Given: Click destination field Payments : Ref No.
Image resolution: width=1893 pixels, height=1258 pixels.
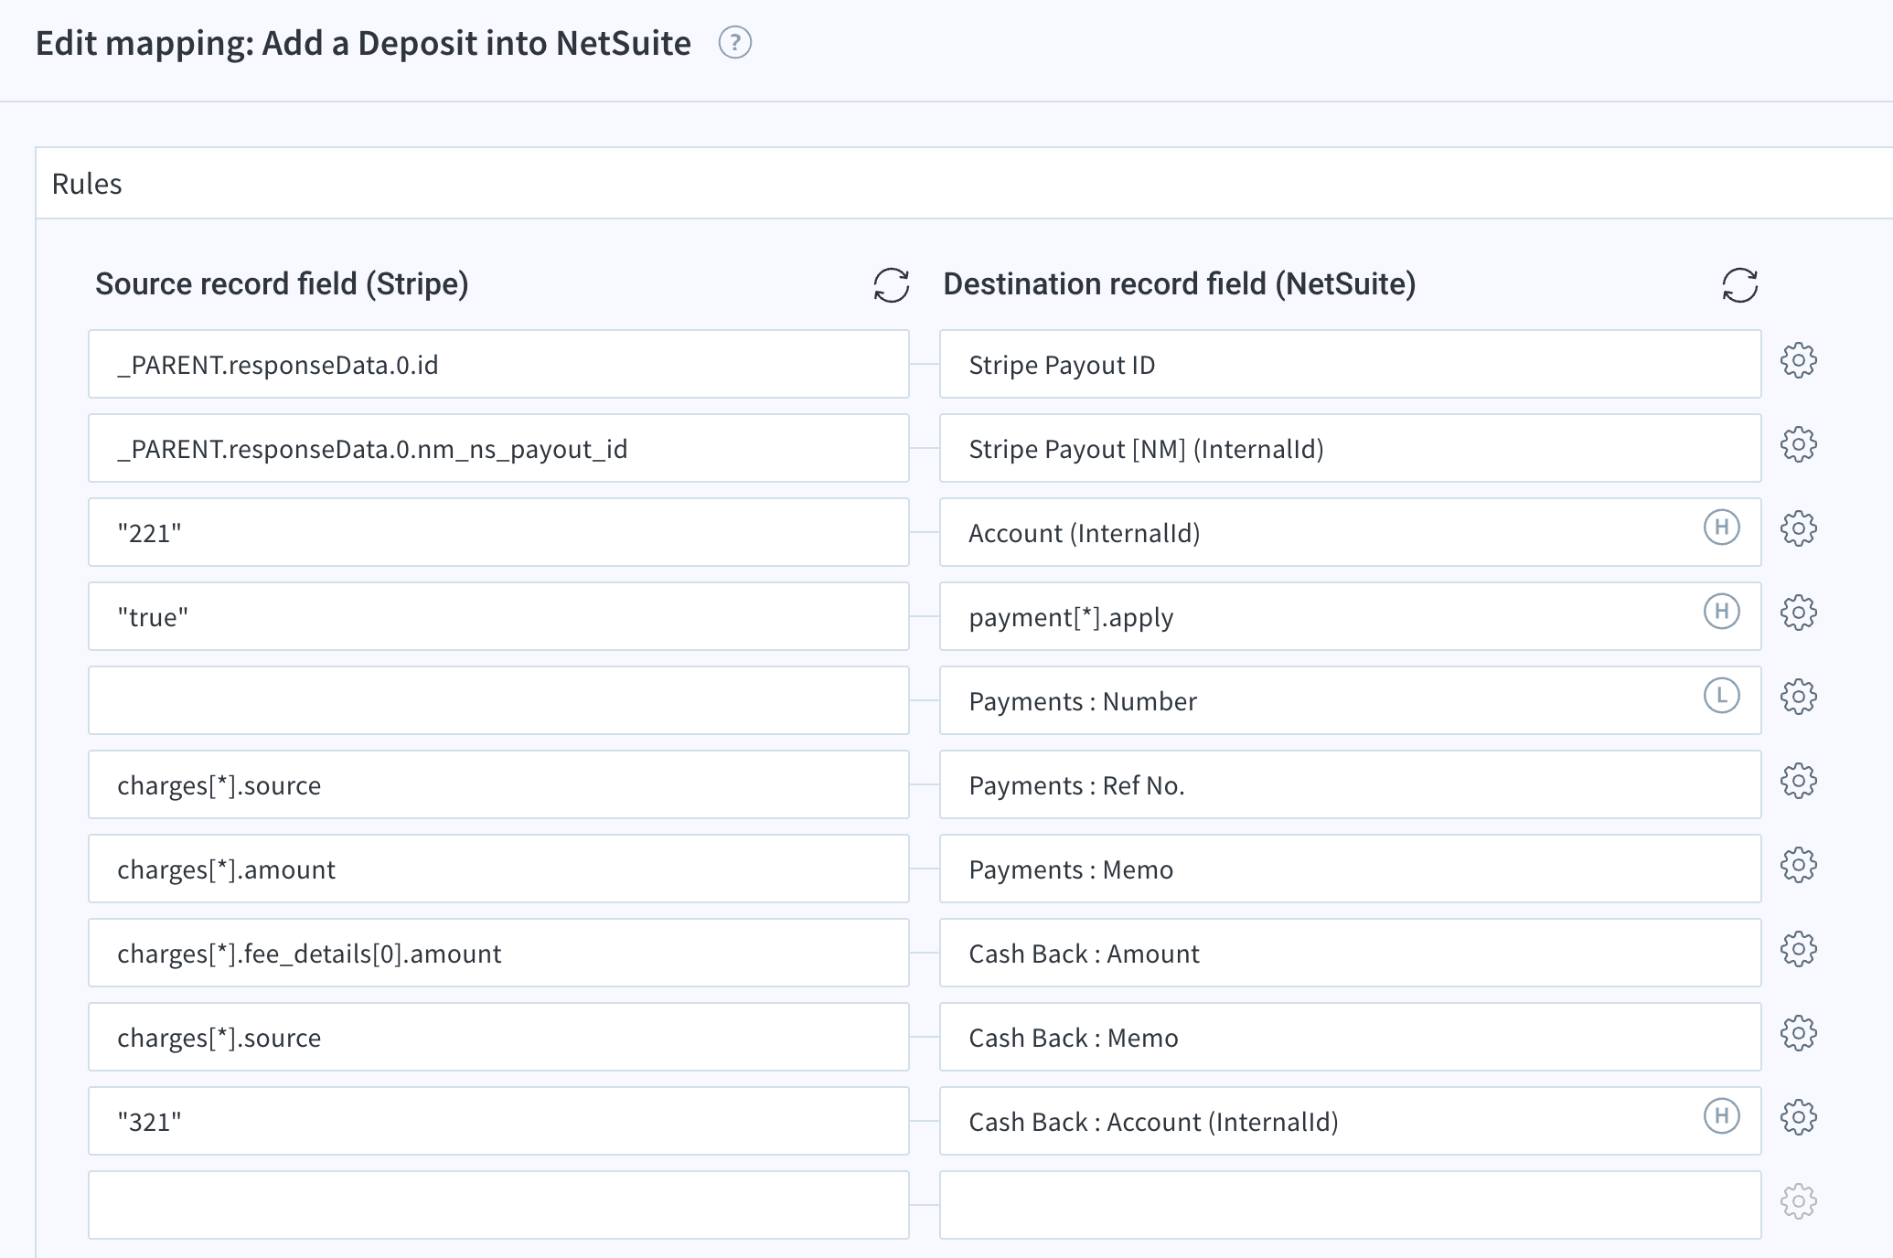Looking at the screenshot, I should tap(1350, 784).
